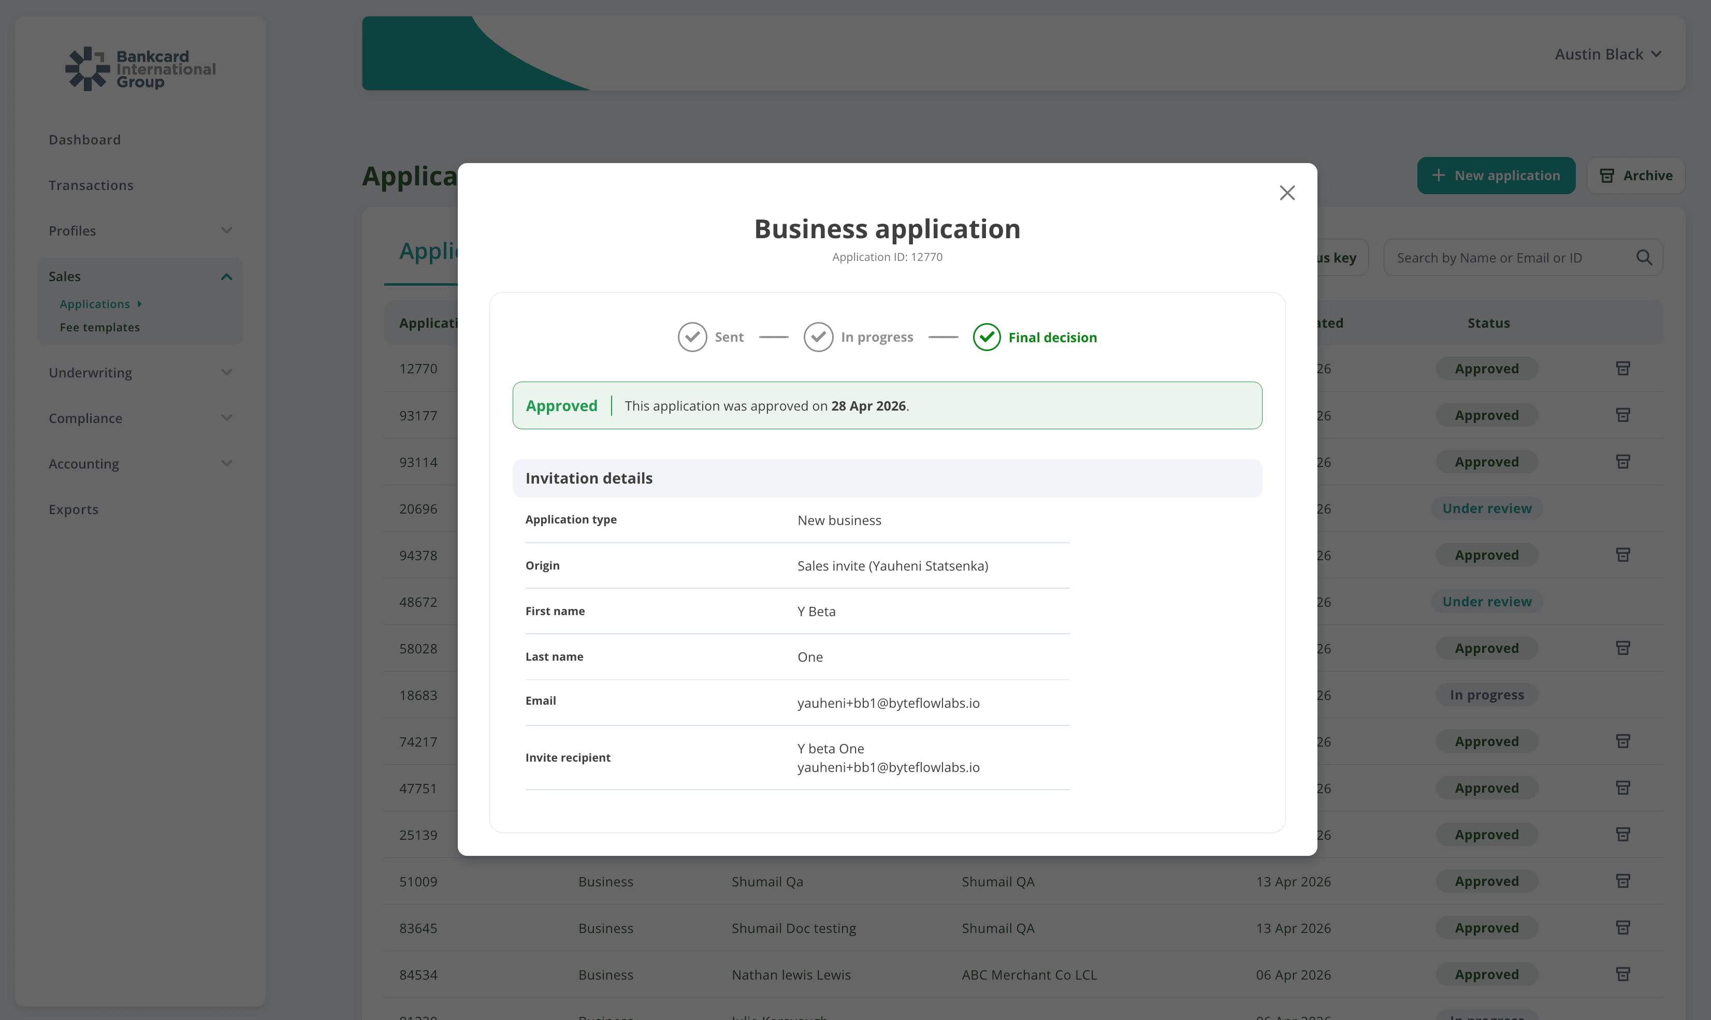Select Fee templates under Sales
1711x1020 pixels.
tap(99, 327)
